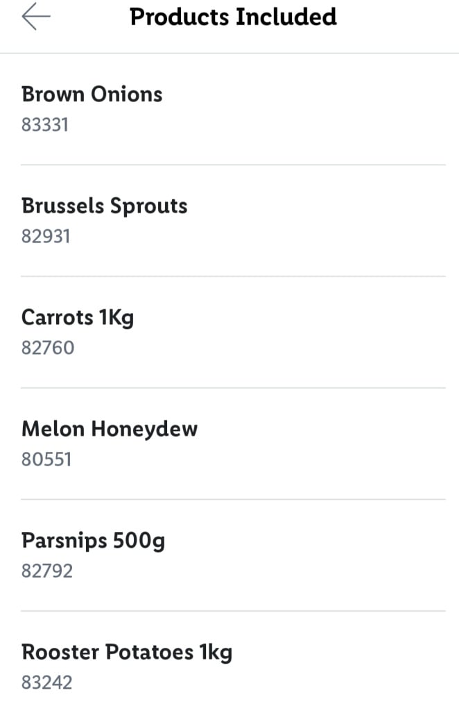Image resolution: width=459 pixels, height=711 pixels.
Task: Click the Products Included header title
Action: point(232,17)
